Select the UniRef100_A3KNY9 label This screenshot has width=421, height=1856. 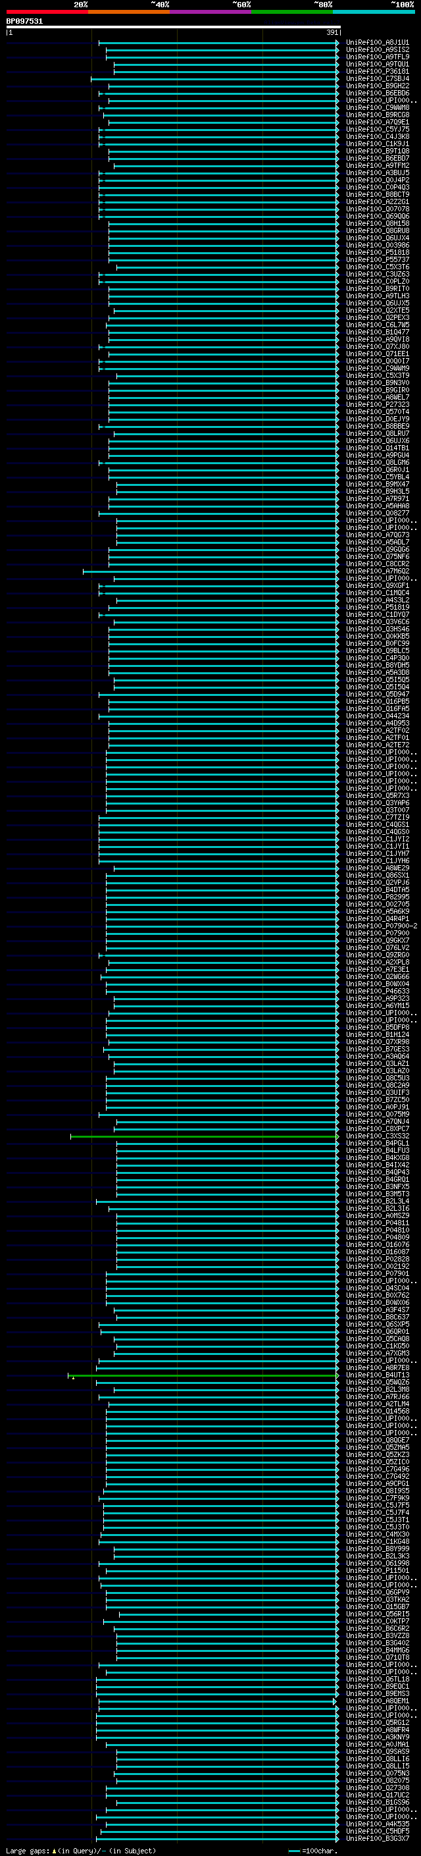(377, 1738)
